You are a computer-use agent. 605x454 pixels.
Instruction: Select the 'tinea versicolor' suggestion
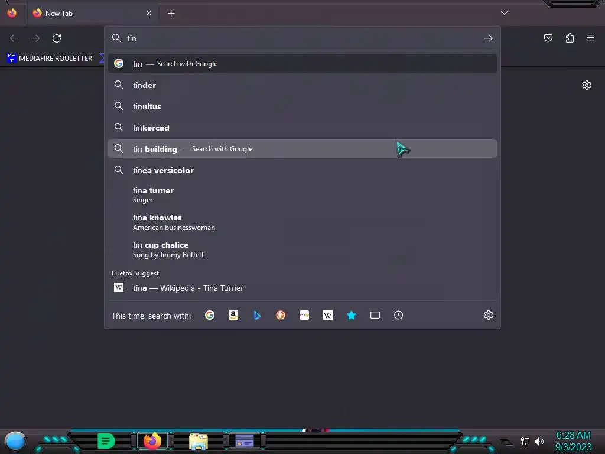pyautogui.click(x=302, y=170)
